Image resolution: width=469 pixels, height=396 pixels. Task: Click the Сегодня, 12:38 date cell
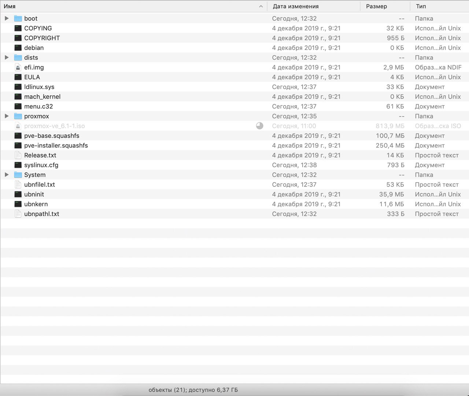pos(294,165)
